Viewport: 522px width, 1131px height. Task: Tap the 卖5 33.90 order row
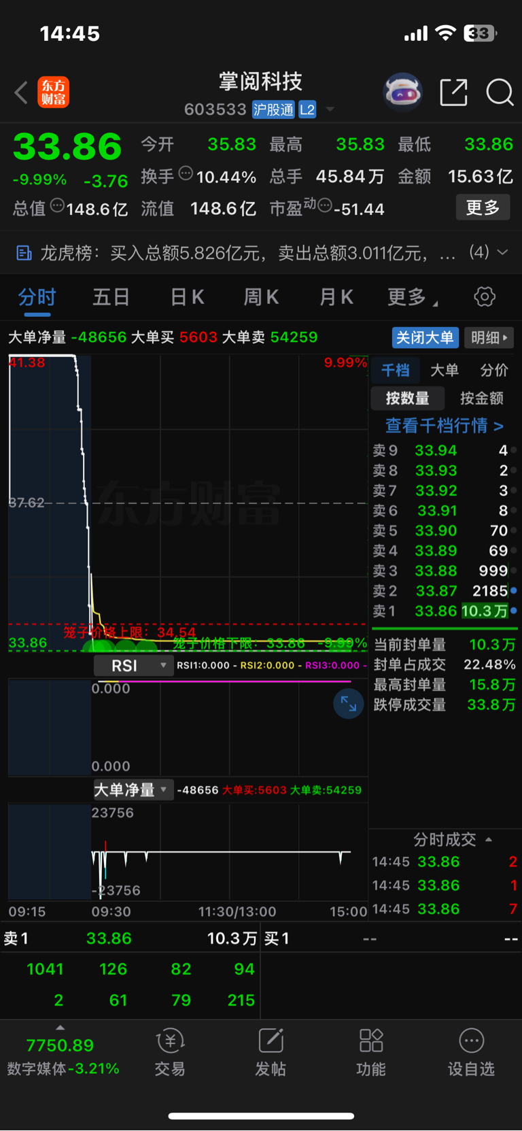coord(445,530)
